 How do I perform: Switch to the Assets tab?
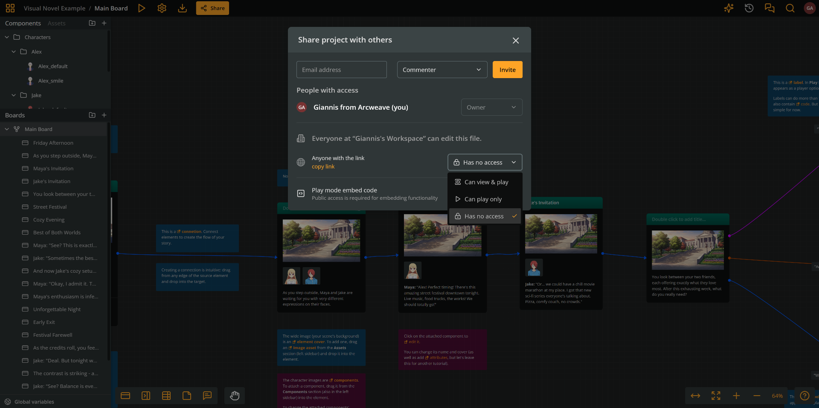pyautogui.click(x=57, y=23)
